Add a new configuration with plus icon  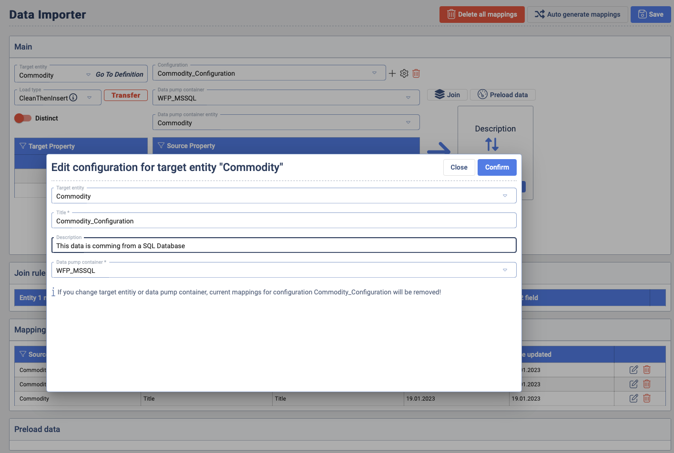392,73
